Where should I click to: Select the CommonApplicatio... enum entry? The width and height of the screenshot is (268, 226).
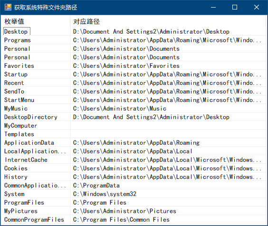[x=35, y=185]
